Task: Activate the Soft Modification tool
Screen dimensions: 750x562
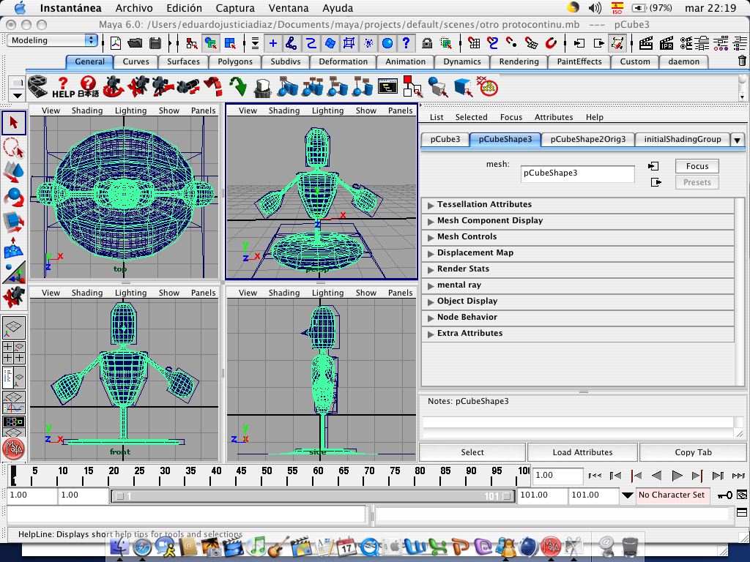Action: pos(13,247)
